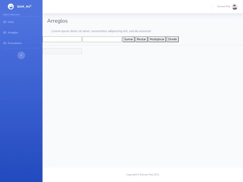
Task: Open Formularios in the sidebar menu
Action: (15, 43)
